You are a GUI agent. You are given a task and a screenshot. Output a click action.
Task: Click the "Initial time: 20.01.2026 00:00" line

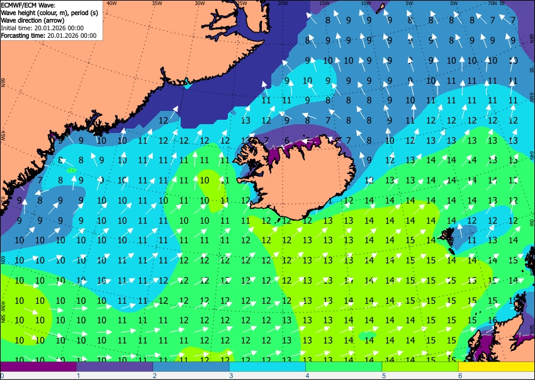[42, 28]
